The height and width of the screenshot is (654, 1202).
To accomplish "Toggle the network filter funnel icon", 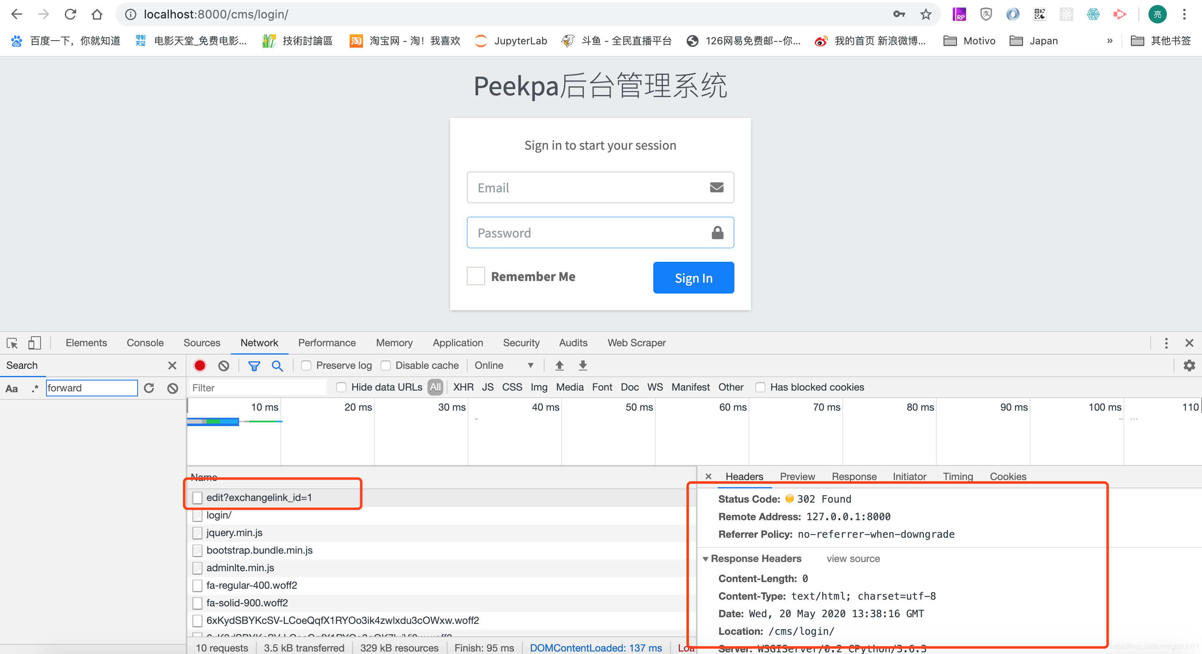I will (254, 365).
